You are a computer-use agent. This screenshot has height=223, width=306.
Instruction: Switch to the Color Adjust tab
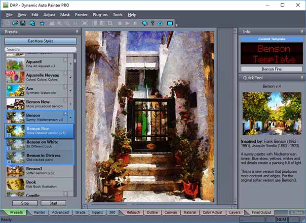coord(212,213)
